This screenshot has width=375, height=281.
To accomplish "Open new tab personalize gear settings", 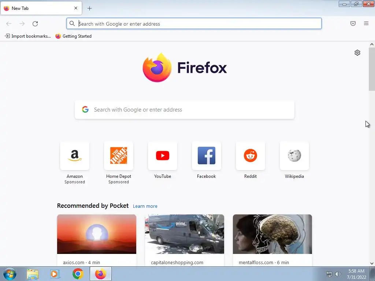I will (x=357, y=53).
